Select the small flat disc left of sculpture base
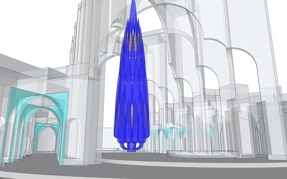Image resolution: width=287 pixels, height=179 pixels. [108, 150]
